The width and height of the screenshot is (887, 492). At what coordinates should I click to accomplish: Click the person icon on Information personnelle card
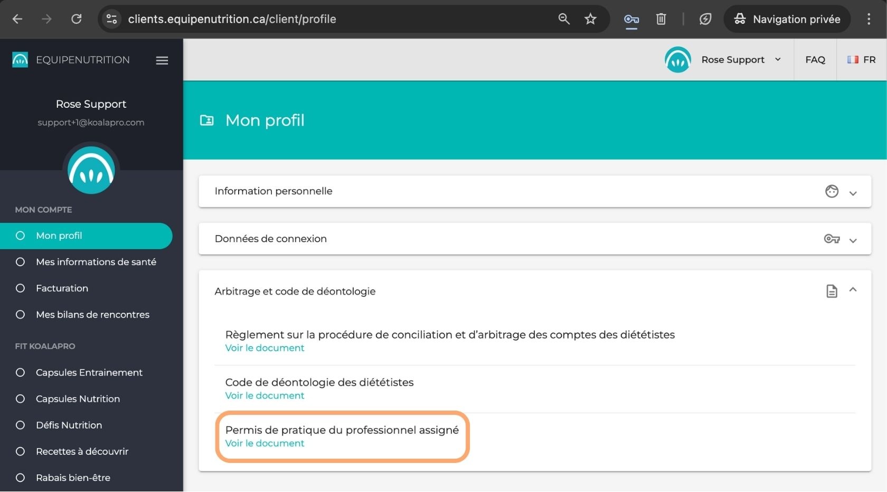pyautogui.click(x=832, y=191)
